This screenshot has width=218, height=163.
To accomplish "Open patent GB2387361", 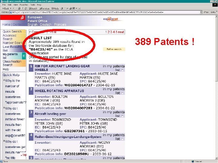I will coord(74,131).
